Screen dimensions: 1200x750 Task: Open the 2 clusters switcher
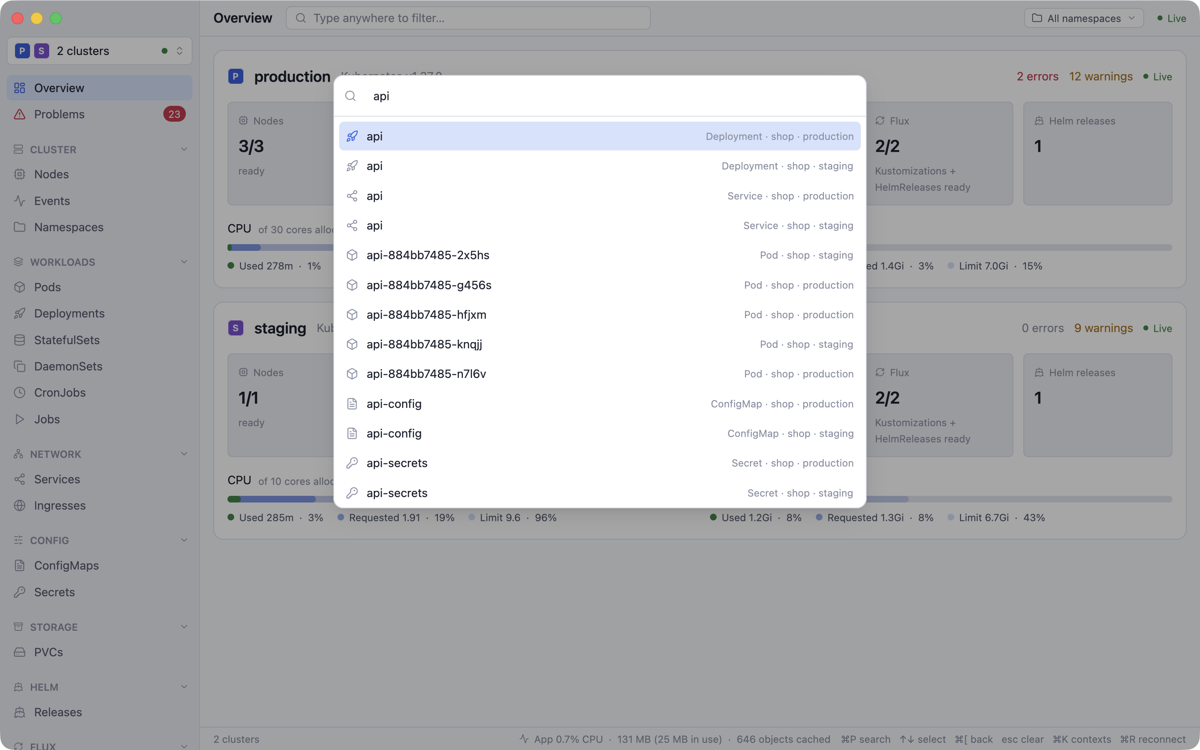[100, 50]
